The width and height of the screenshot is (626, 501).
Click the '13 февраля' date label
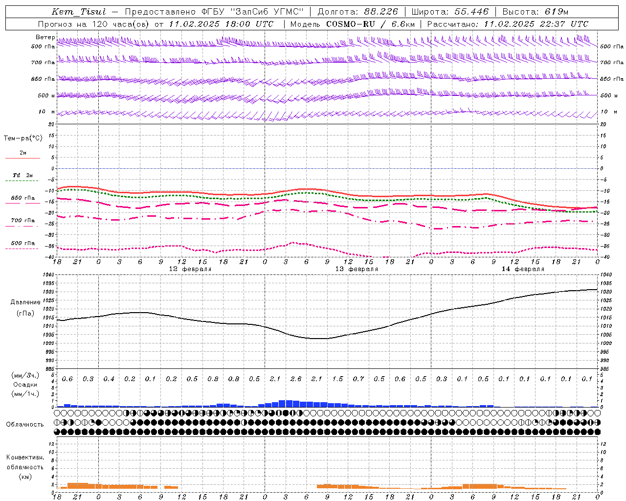357,269
